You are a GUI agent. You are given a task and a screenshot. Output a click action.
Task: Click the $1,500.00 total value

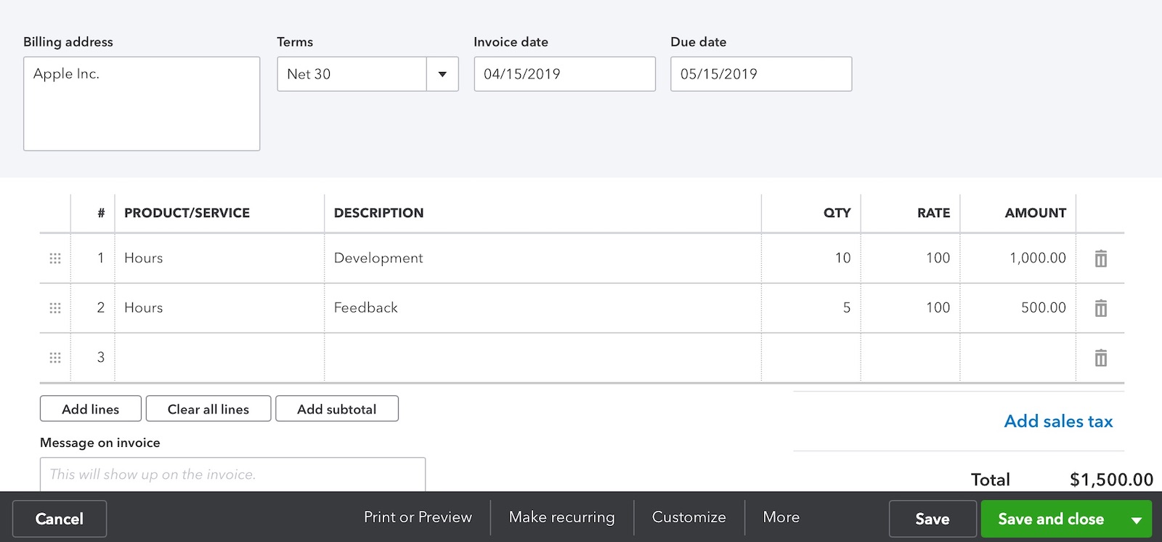click(1111, 480)
